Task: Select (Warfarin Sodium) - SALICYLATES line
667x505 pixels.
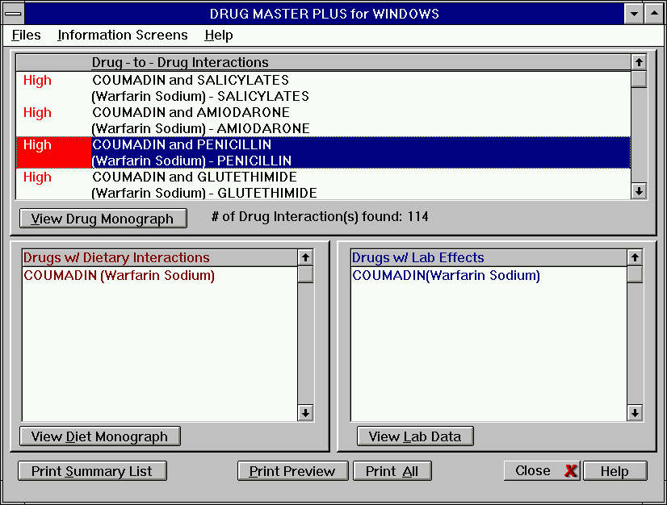Action: pyautogui.click(x=200, y=96)
